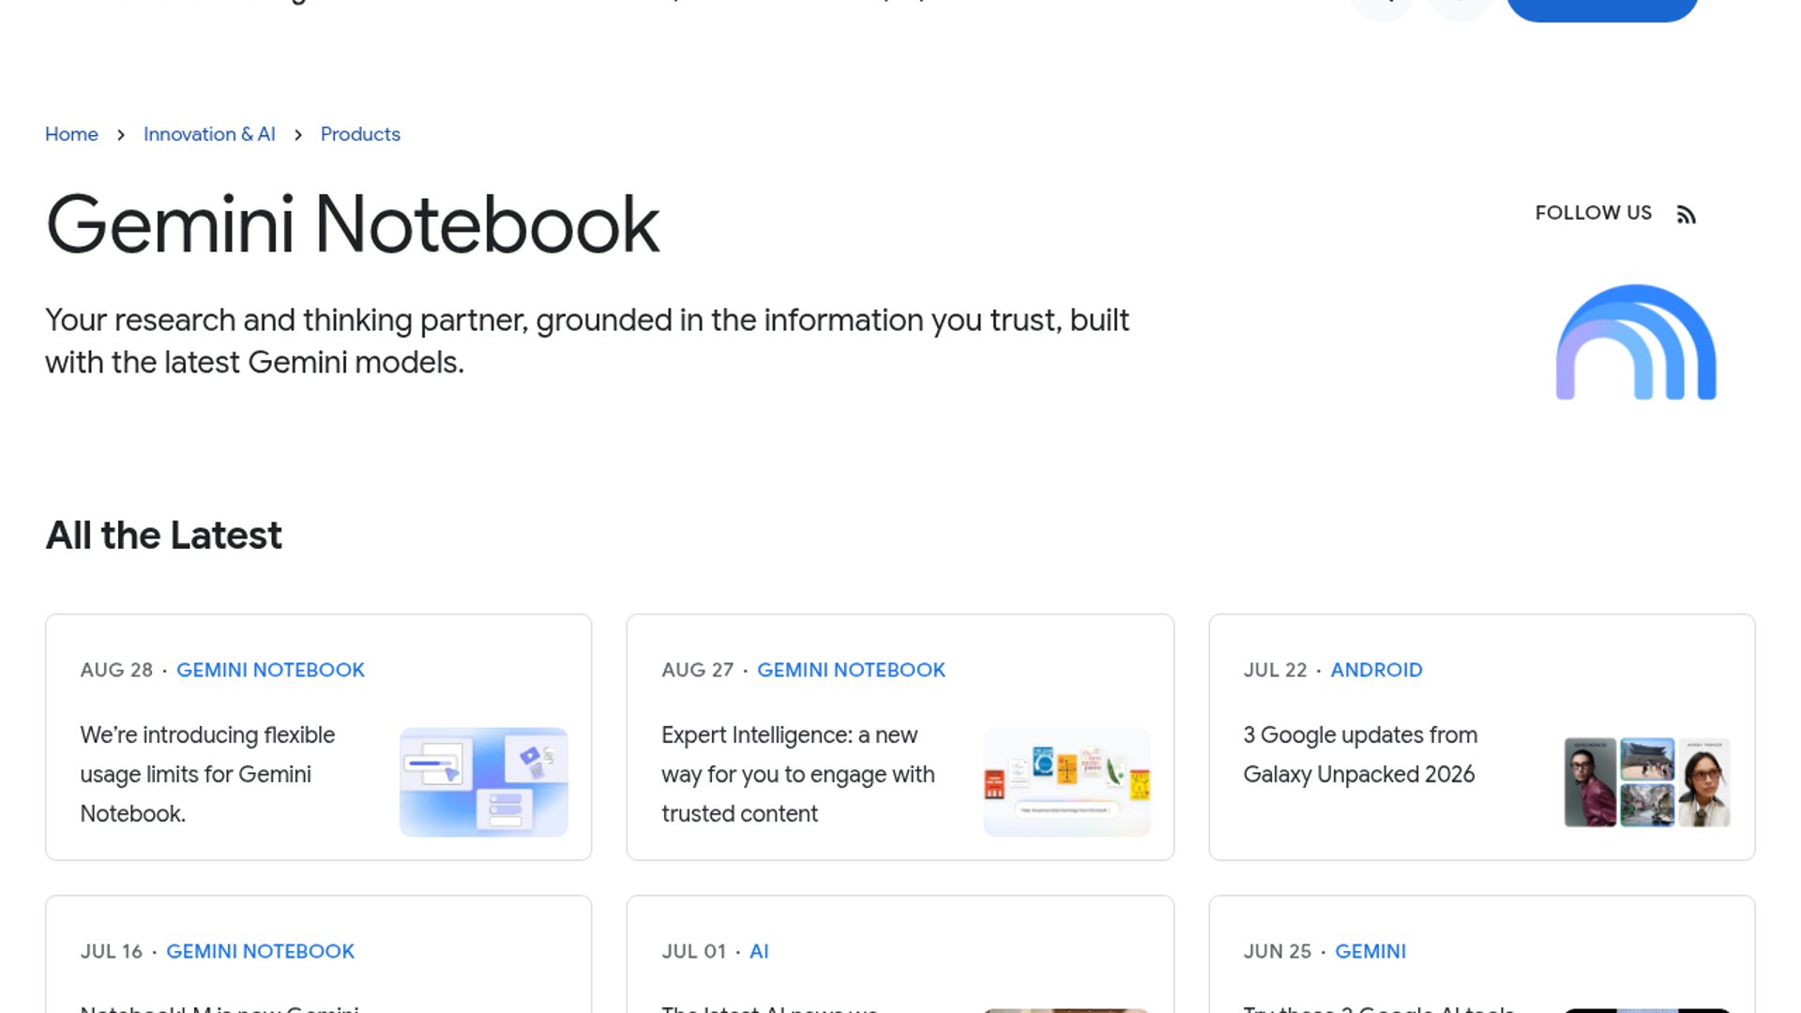The width and height of the screenshot is (1801, 1013).
Task: Select the AI tag on Jul 01 card
Action: pos(759,951)
